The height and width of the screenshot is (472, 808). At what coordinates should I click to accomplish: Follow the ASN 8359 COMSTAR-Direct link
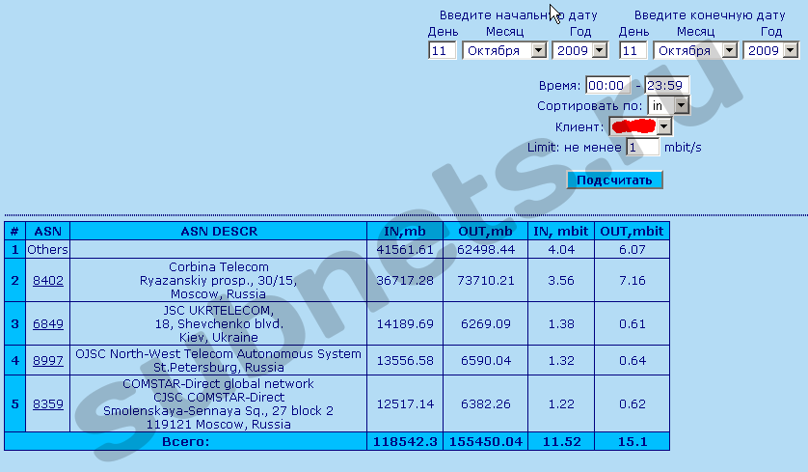coord(47,403)
